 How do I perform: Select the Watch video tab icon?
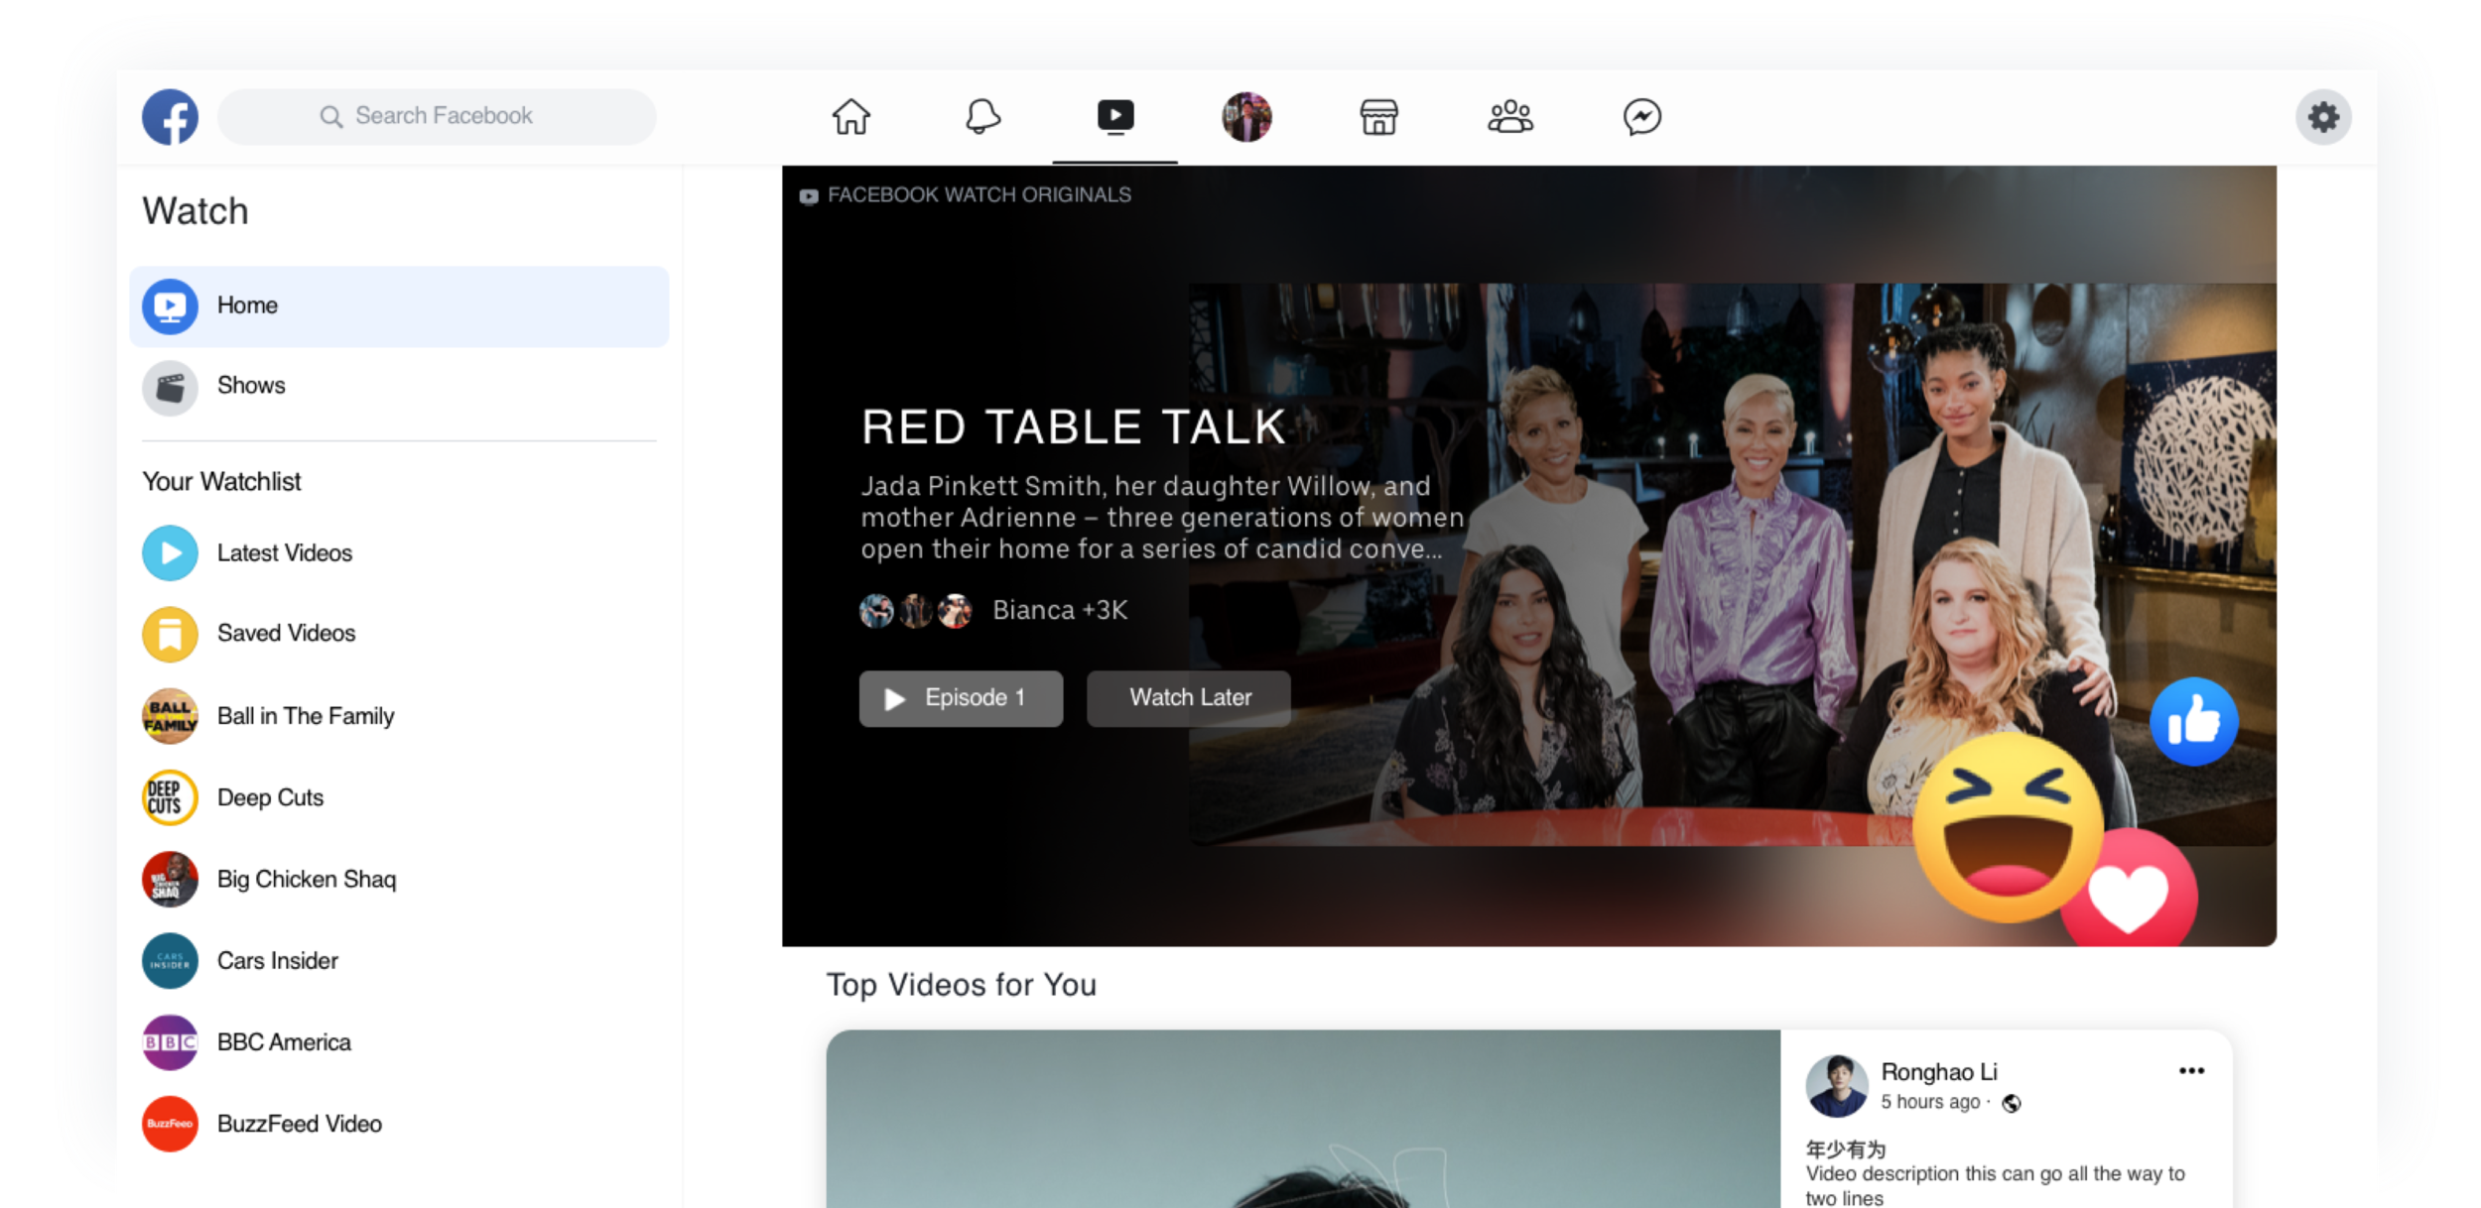tap(1115, 116)
